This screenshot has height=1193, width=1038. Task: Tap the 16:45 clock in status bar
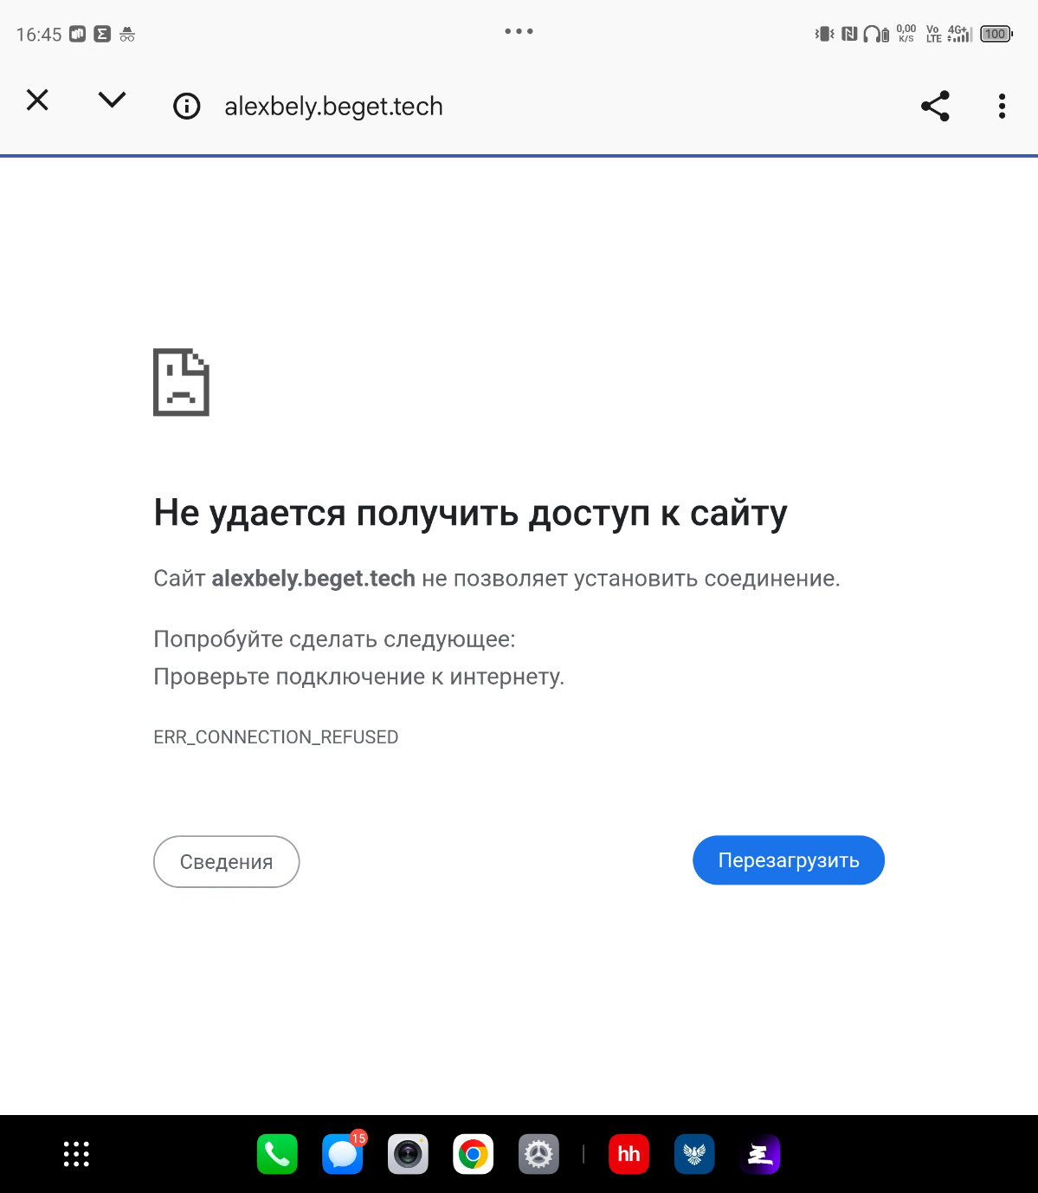point(39,35)
